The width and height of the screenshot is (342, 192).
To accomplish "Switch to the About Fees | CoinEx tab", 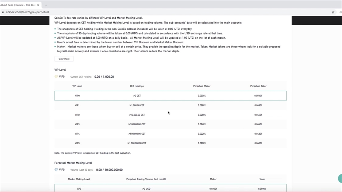I will 18,5.
